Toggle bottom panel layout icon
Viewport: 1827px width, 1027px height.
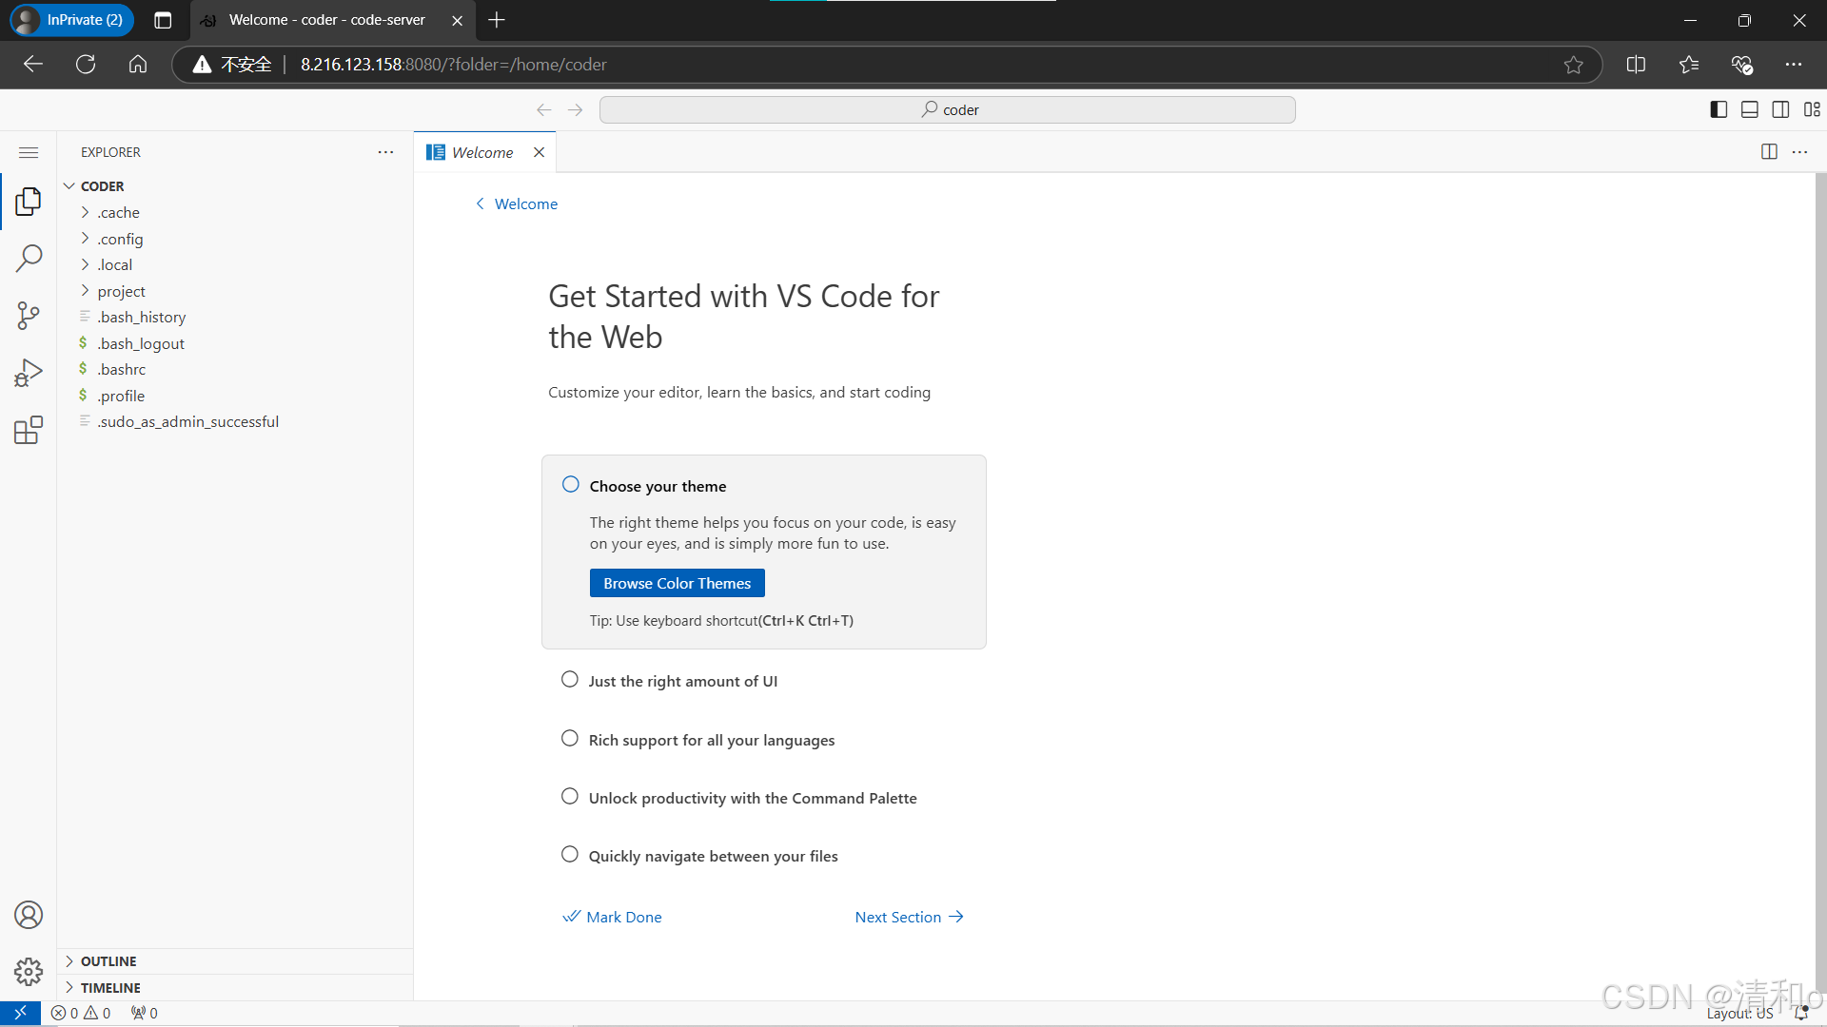point(1750,109)
